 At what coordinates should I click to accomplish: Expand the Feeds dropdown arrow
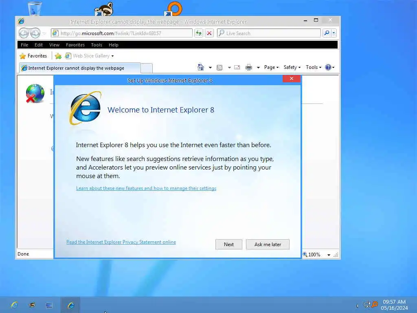229,68
